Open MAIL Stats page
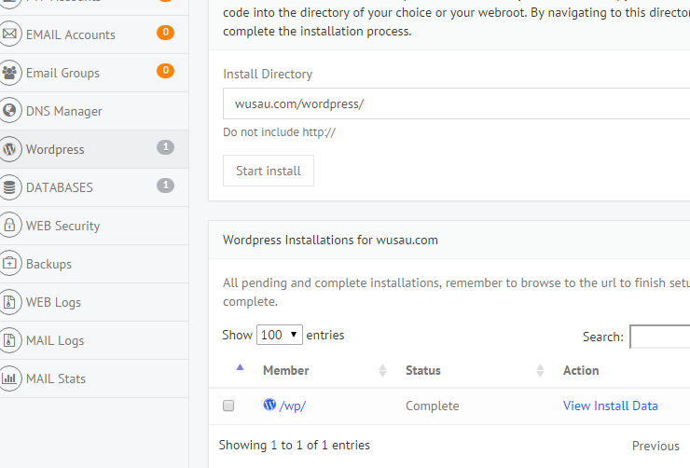Screen dimensions: 690x468 click(x=94, y=379)
